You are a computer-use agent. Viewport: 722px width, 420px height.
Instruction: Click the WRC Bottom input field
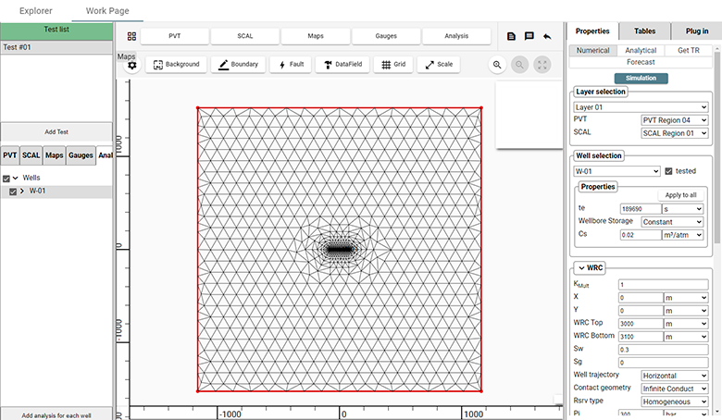pyautogui.click(x=640, y=336)
